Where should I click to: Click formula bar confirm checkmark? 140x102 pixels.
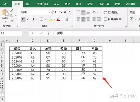pos(41,33)
